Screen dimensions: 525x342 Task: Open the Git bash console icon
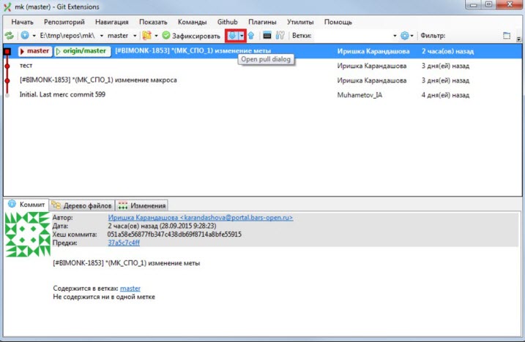[x=267, y=35]
